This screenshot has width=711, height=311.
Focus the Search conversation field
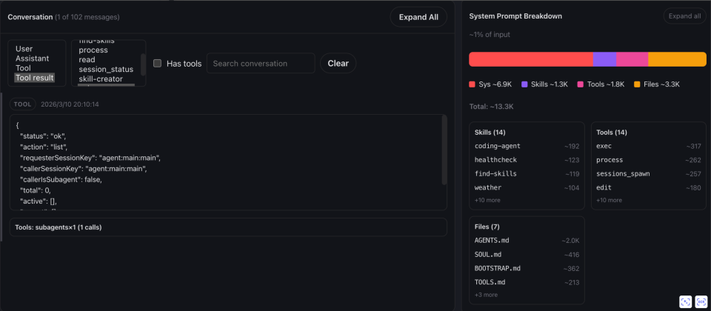click(x=261, y=64)
